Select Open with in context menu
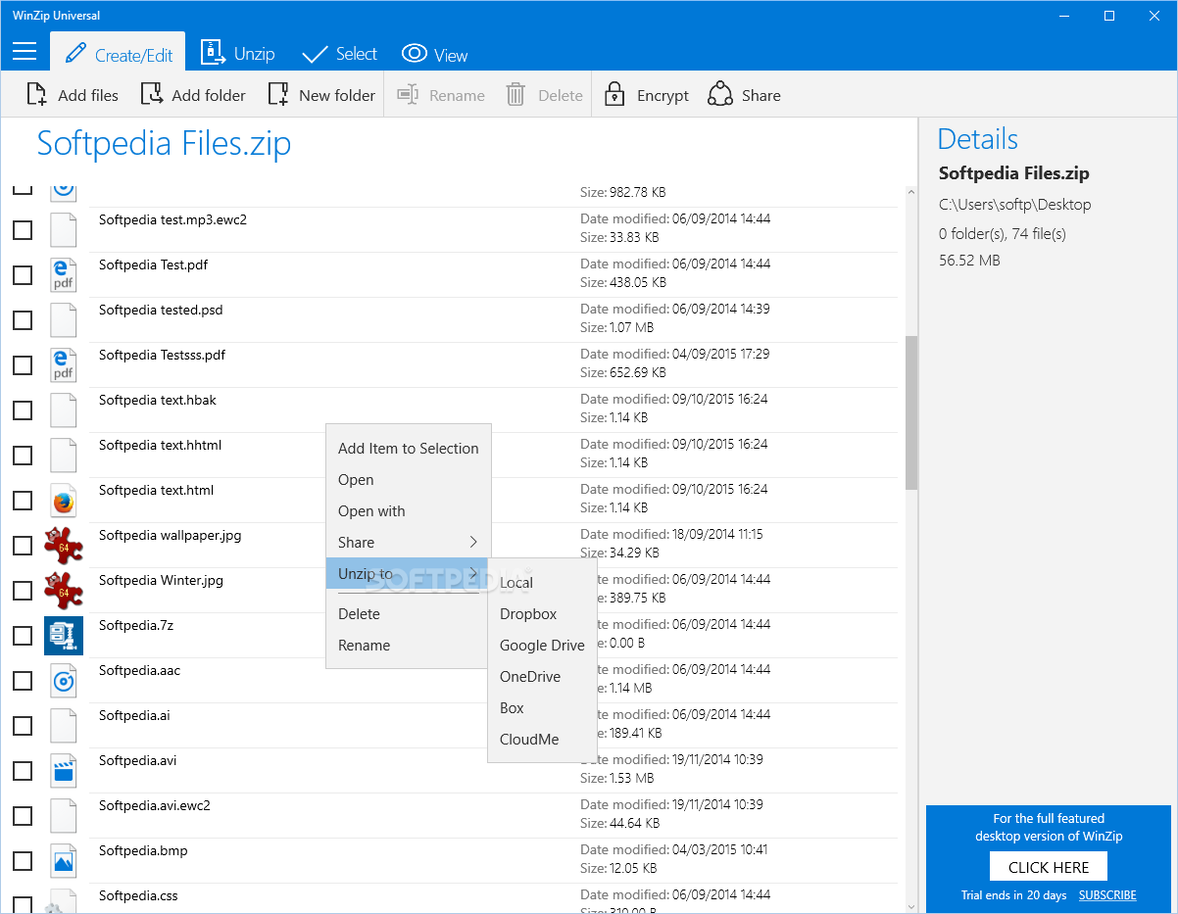The image size is (1178, 914). (408, 510)
